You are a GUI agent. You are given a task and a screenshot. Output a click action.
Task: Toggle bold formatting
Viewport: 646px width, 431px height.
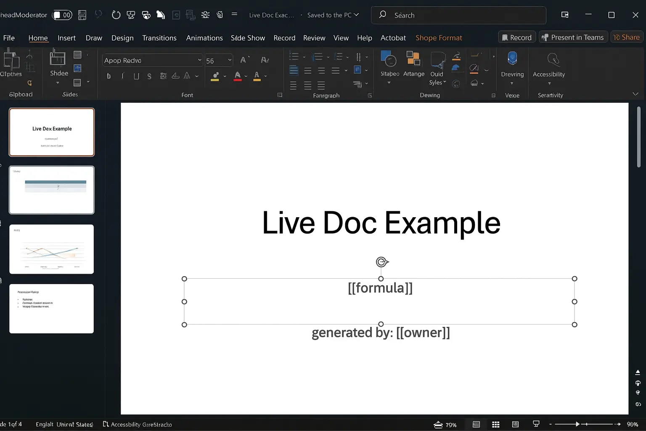(x=109, y=76)
